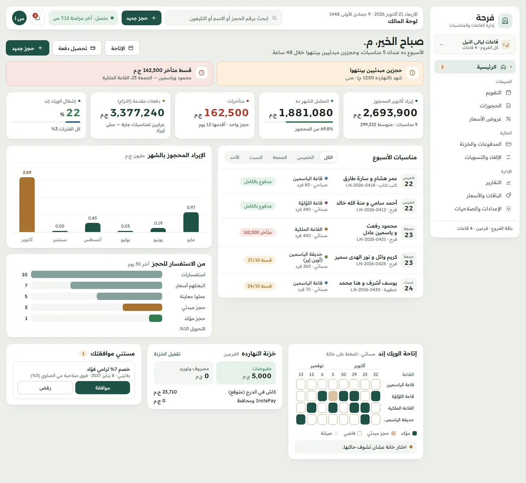This screenshot has height=483, width=526.
Task: Select the confirmed قاعة اللؤلؤة cell for 22
Action: (x=376, y=396)
